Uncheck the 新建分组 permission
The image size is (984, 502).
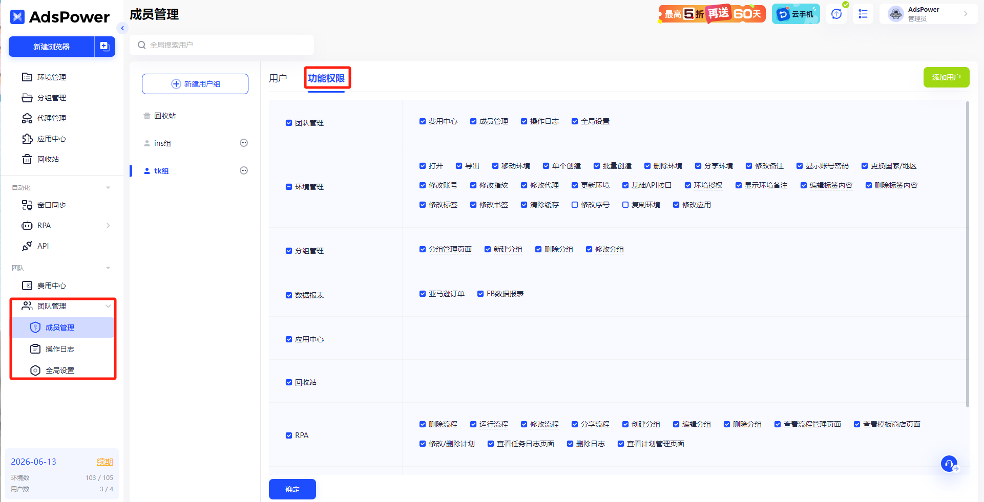point(488,249)
